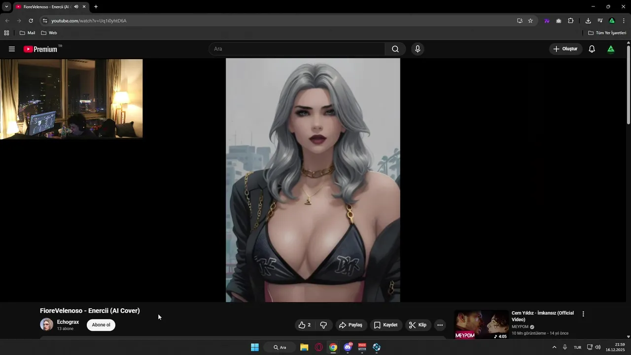631x355 pixels.
Task: Create a clip with Klip button
Action: (x=418, y=325)
